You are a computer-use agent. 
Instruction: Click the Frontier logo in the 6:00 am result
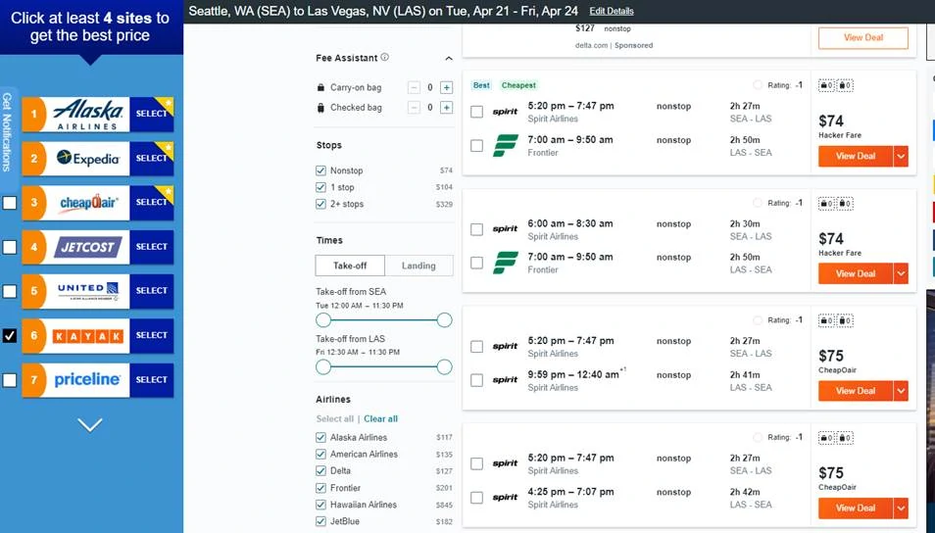pos(506,263)
